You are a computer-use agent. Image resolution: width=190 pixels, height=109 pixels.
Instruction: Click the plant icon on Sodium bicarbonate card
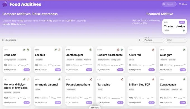[122, 50]
